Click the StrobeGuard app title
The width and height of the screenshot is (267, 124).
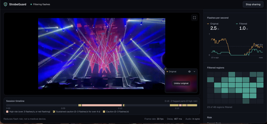pyautogui.click(x=18, y=4)
